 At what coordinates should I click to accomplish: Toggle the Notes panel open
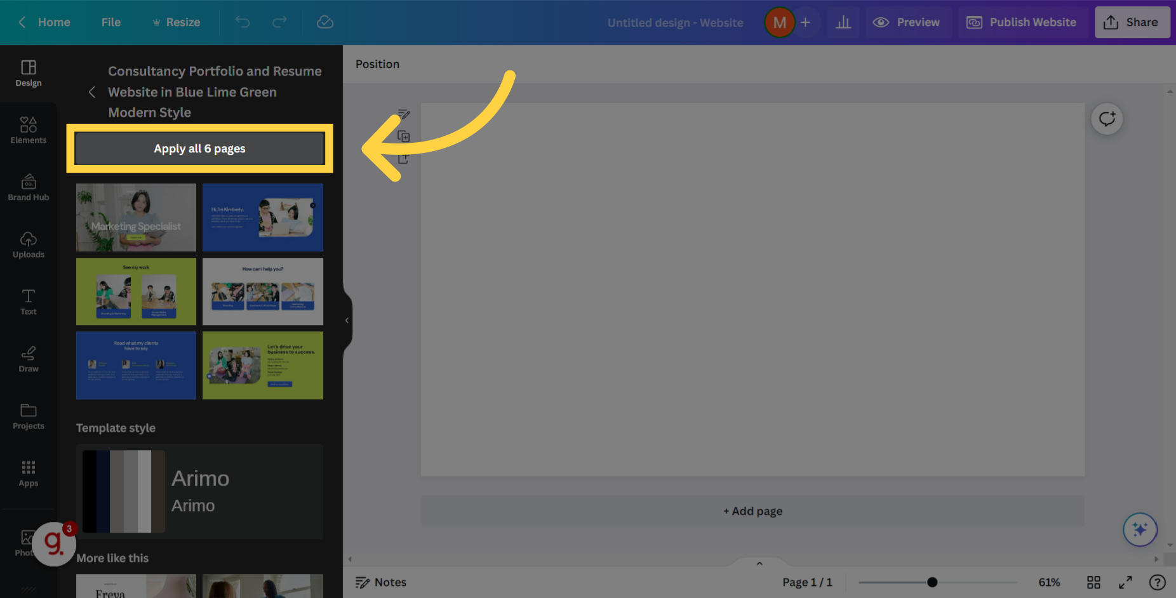pyautogui.click(x=380, y=582)
